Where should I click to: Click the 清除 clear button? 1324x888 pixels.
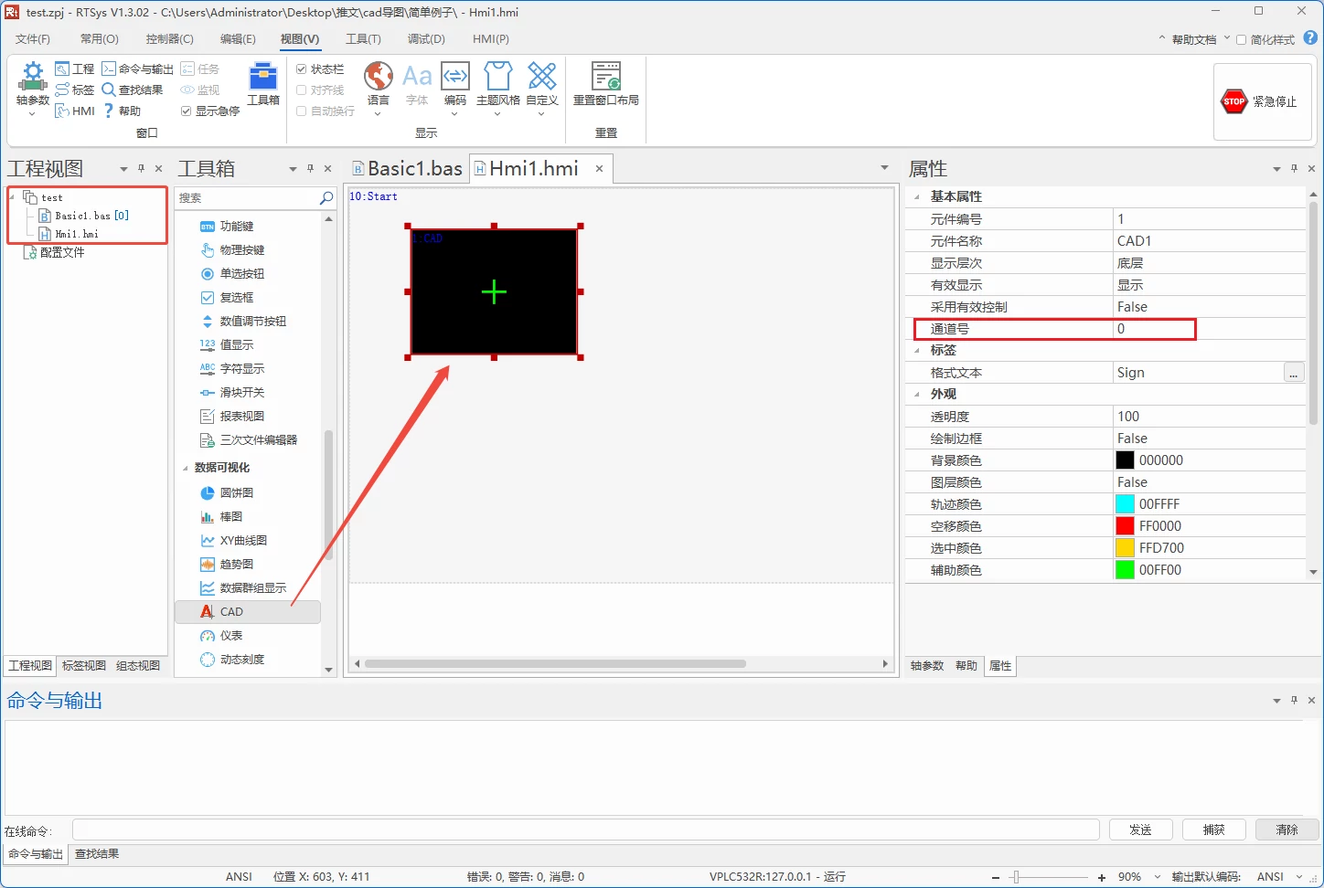coord(1287,830)
